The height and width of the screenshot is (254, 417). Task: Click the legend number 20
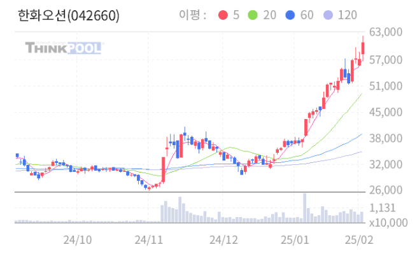pyautogui.click(x=270, y=15)
